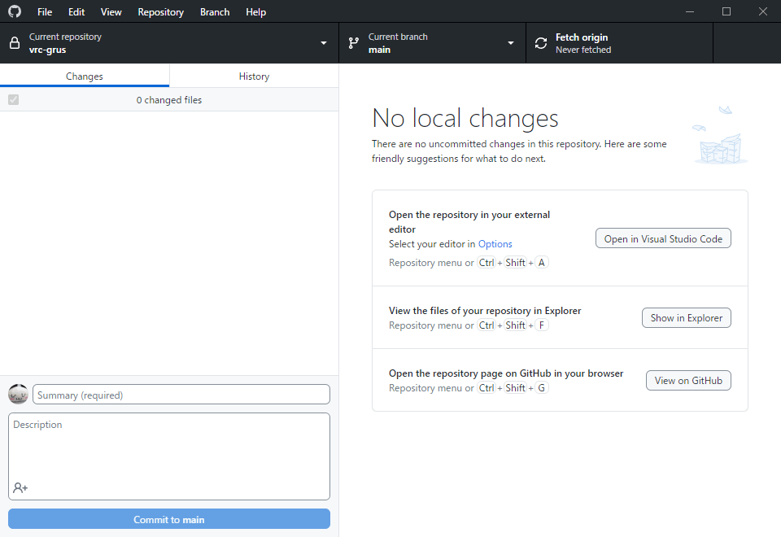
Task: Open the View menu
Action: 111,12
